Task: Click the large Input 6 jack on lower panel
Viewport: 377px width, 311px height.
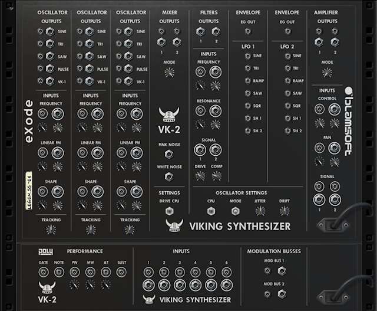Action: pos(226,285)
